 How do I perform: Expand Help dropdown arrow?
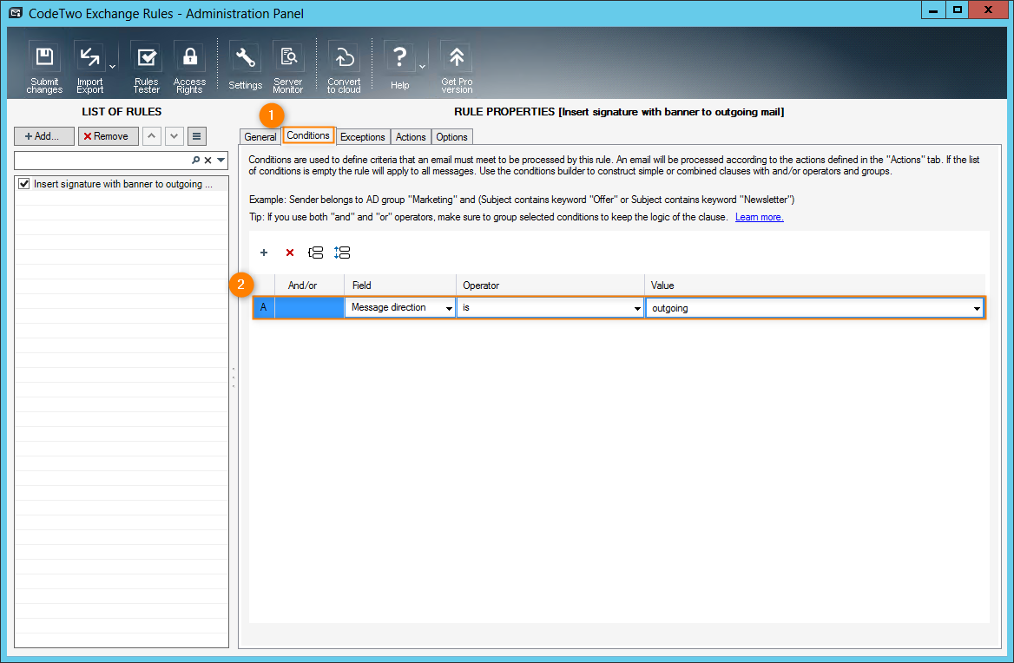[x=422, y=66]
